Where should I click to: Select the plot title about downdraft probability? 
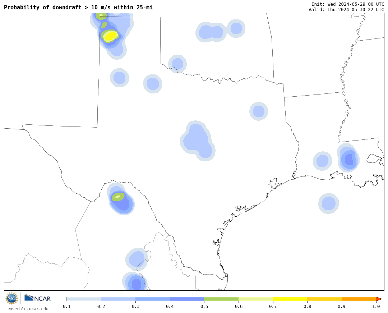[78, 8]
